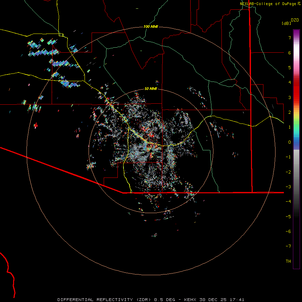
Task: Click the 50 NMI range ring label
Action: 151,89
